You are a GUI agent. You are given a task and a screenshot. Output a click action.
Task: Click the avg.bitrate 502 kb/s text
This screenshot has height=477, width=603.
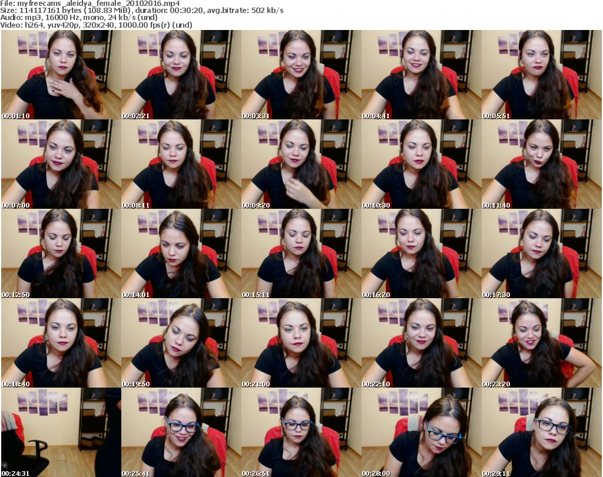tap(246, 11)
